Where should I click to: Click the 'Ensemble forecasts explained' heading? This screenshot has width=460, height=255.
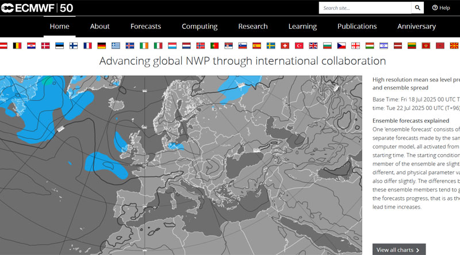(x=411, y=121)
